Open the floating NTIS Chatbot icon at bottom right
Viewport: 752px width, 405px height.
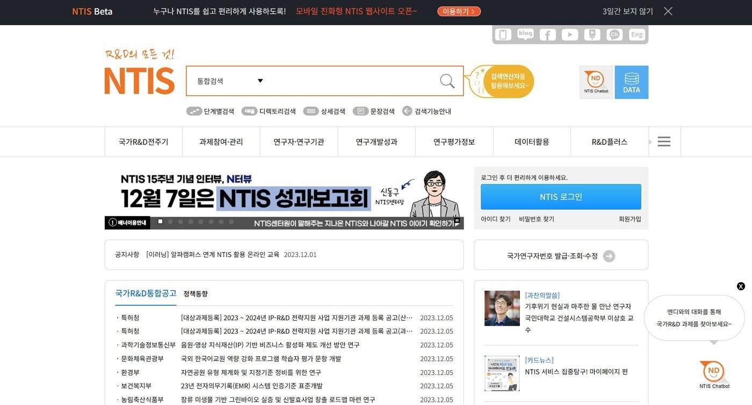(714, 374)
